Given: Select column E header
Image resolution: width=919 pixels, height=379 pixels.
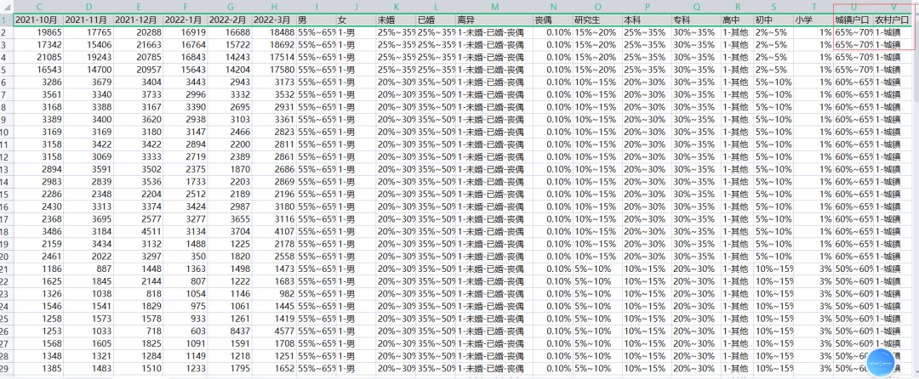Looking at the screenshot, I should coord(139,7).
